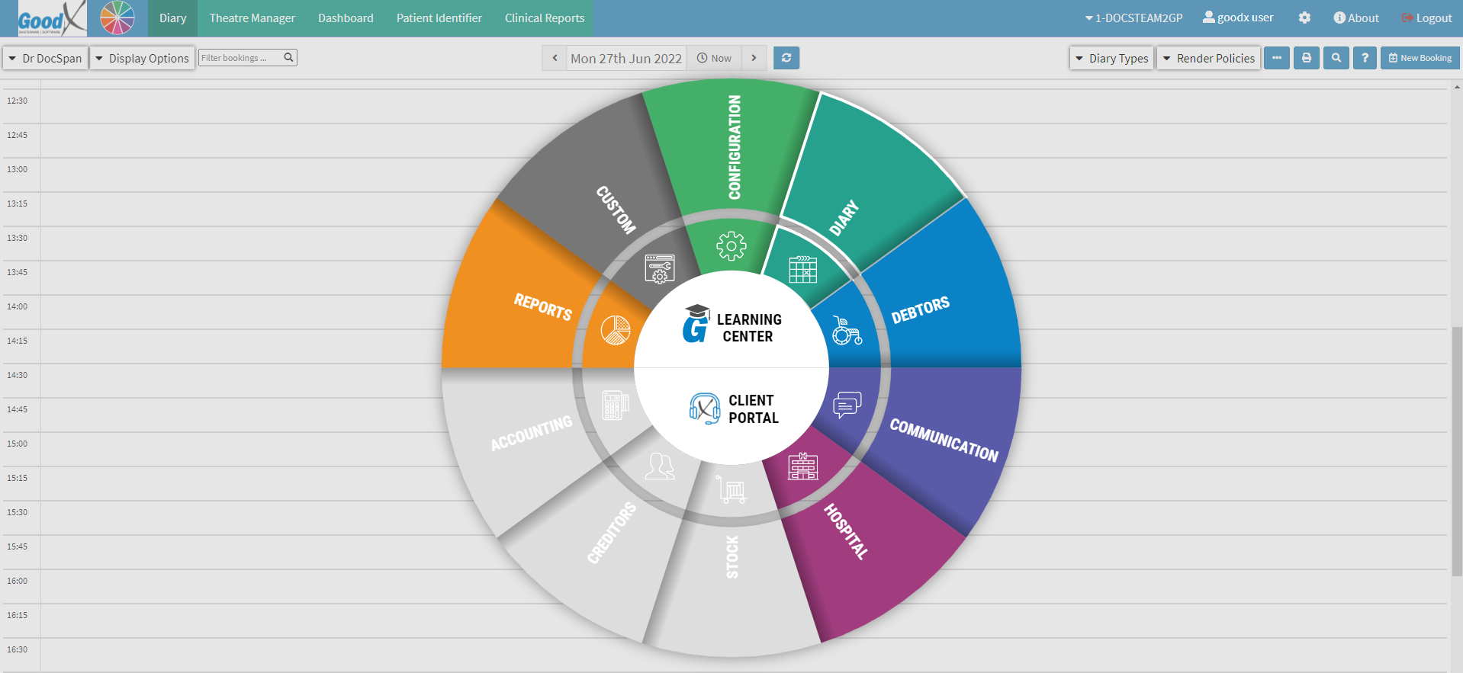Select the Debtors wheel segment label
1463x673 pixels.
(x=921, y=309)
